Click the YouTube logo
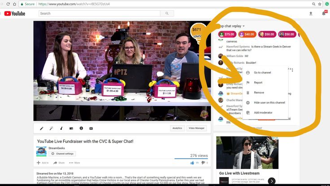Image resolution: width=330 pixels, height=186 pixels. (14, 13)
